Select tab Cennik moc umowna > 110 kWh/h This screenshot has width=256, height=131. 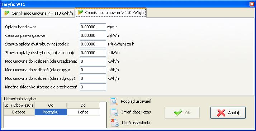click(111, 13)
